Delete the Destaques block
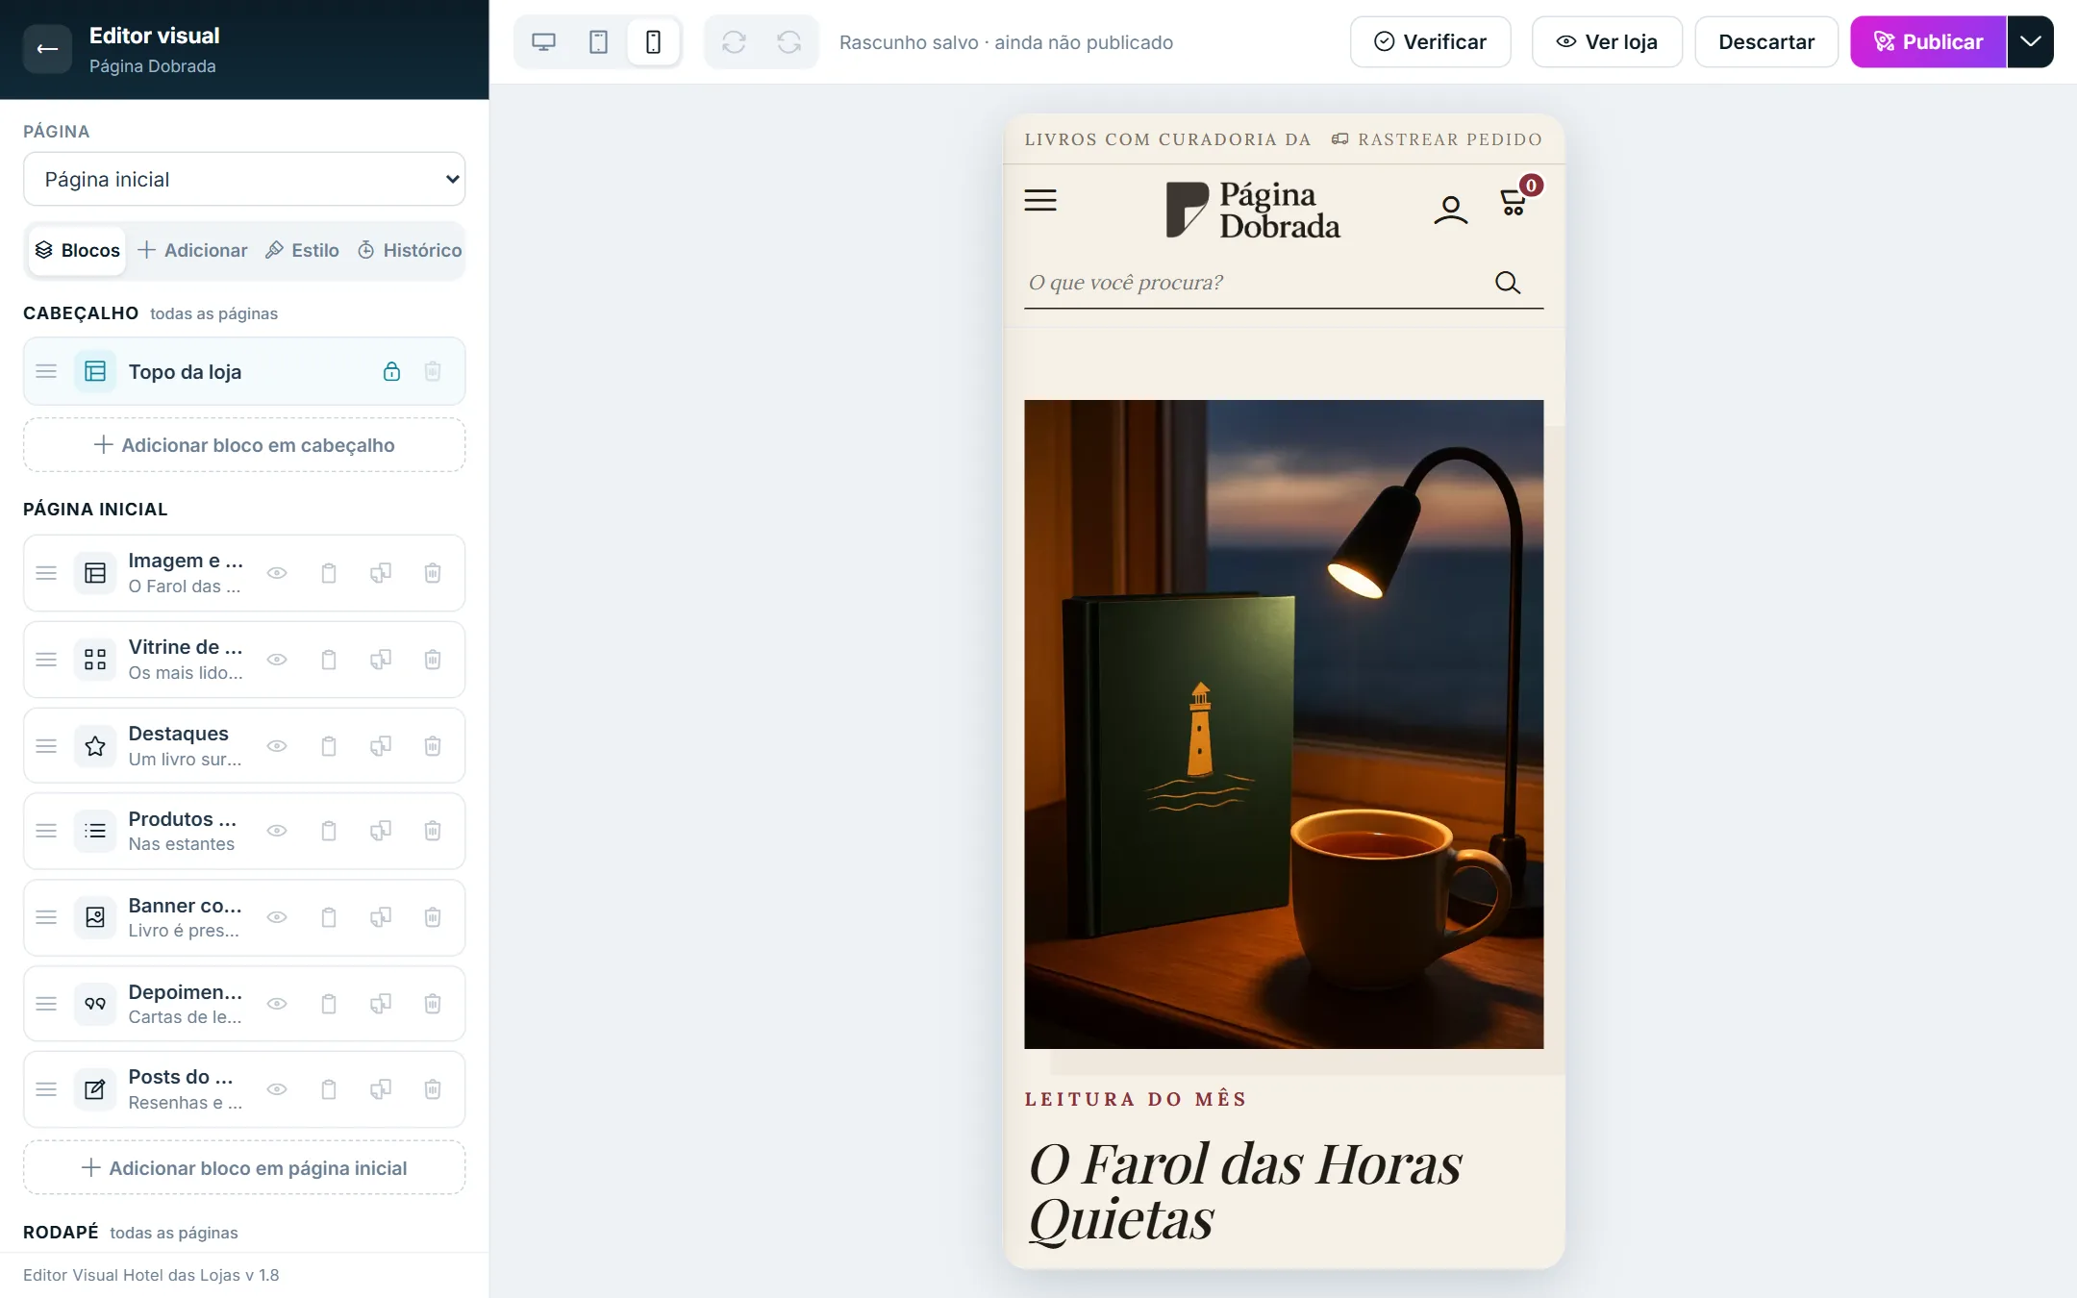The height and width of the screenshot is (1298, 2077). point(433,746)
